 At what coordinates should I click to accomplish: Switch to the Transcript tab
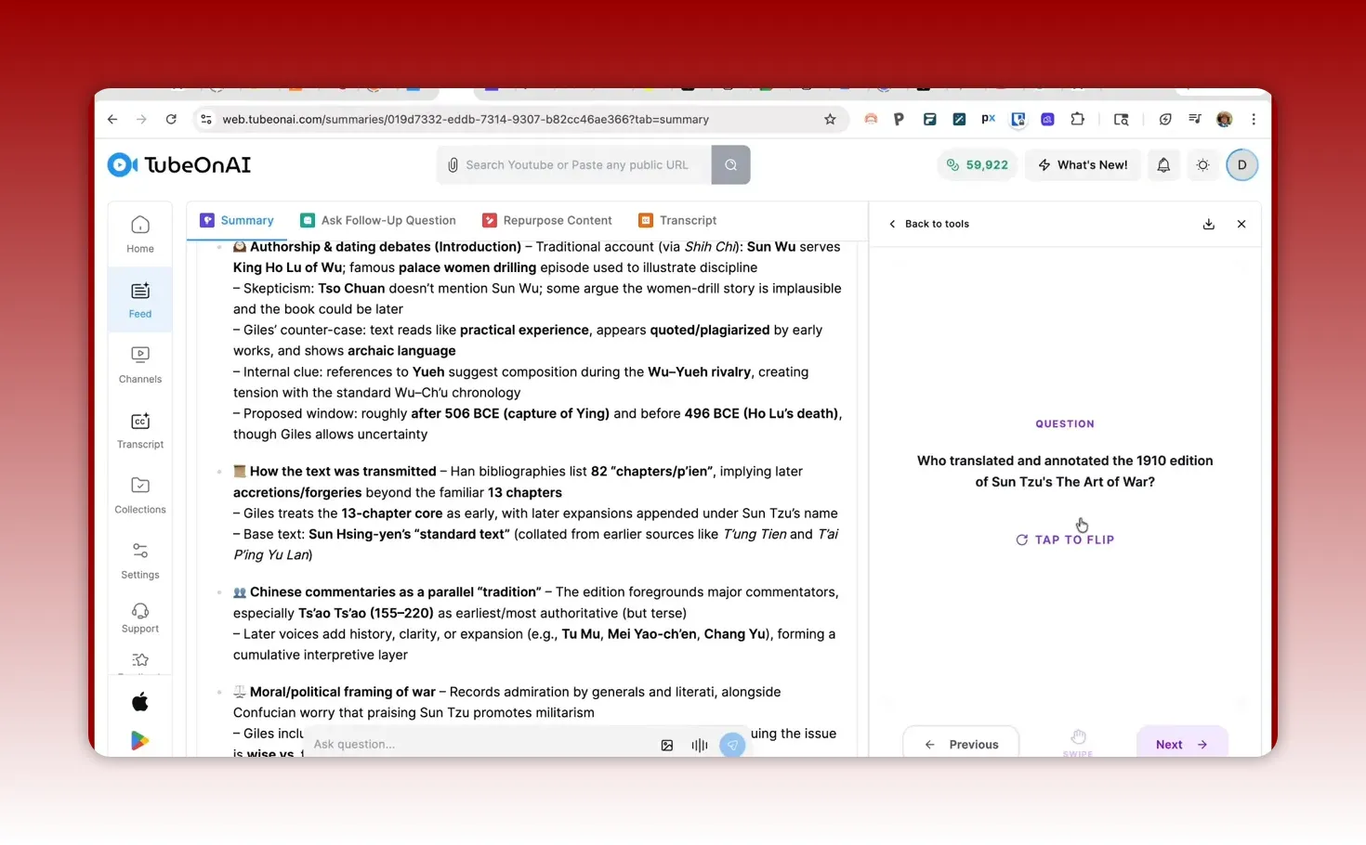point(677,220)
